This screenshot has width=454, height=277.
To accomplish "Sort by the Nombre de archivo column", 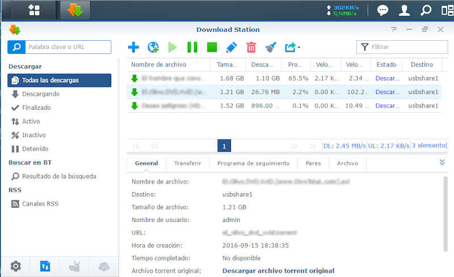I will pyautogui.click(x=169, y=65).
